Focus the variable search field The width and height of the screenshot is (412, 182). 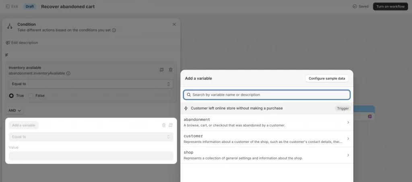click(x=267, y=95)
